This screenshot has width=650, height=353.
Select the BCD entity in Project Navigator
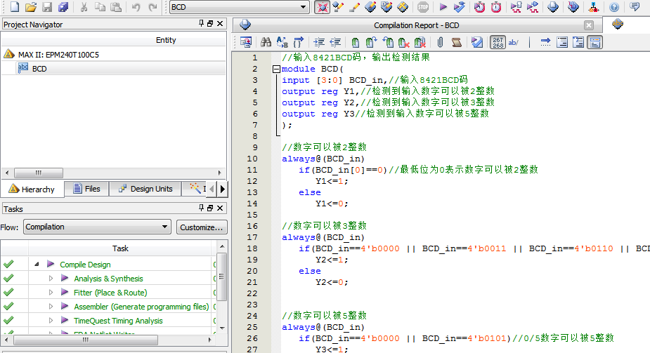(39, 69)
